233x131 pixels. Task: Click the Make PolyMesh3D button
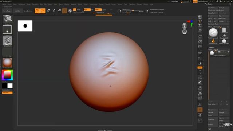coord(221,19)
